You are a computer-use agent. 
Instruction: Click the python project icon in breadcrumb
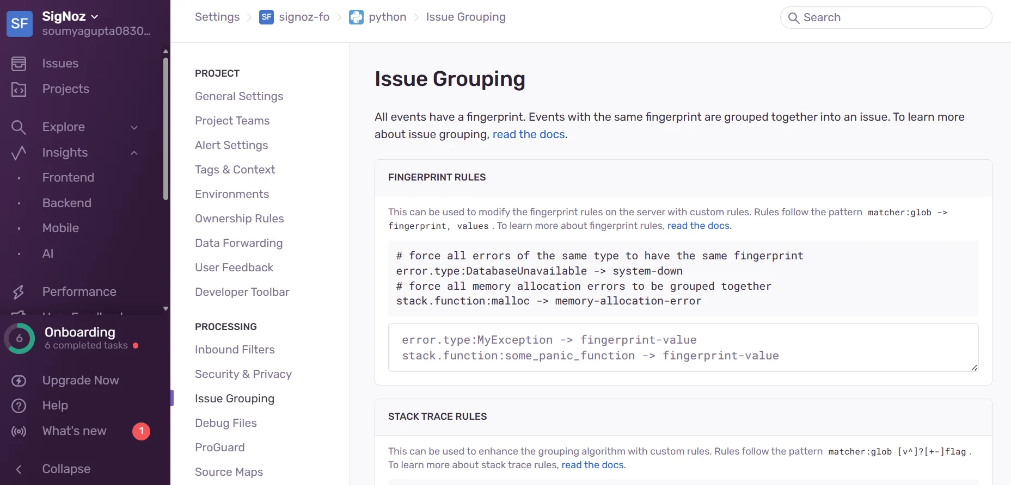tap(356, 17)
